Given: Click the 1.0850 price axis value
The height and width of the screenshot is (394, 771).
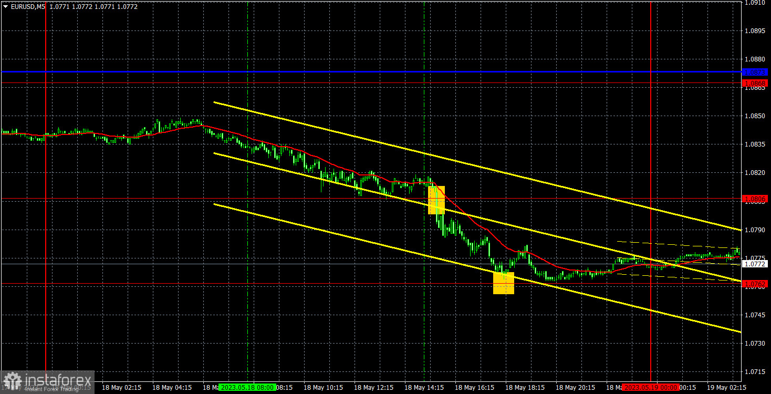Looking at the screenshot, I should tap(756, 116).
